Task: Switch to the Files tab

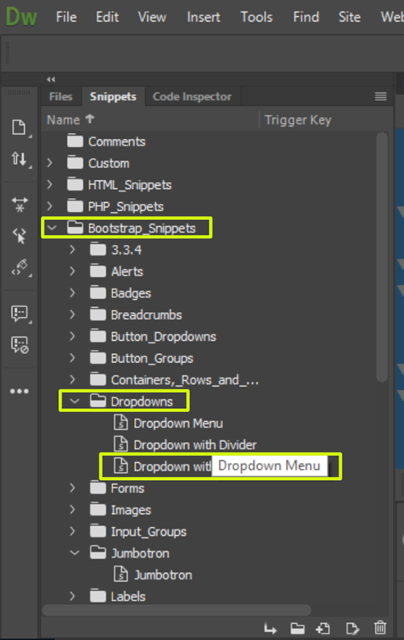Action: tap(61, 97)
